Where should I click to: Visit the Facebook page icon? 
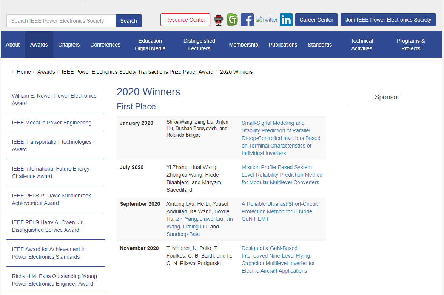(247, 20)
